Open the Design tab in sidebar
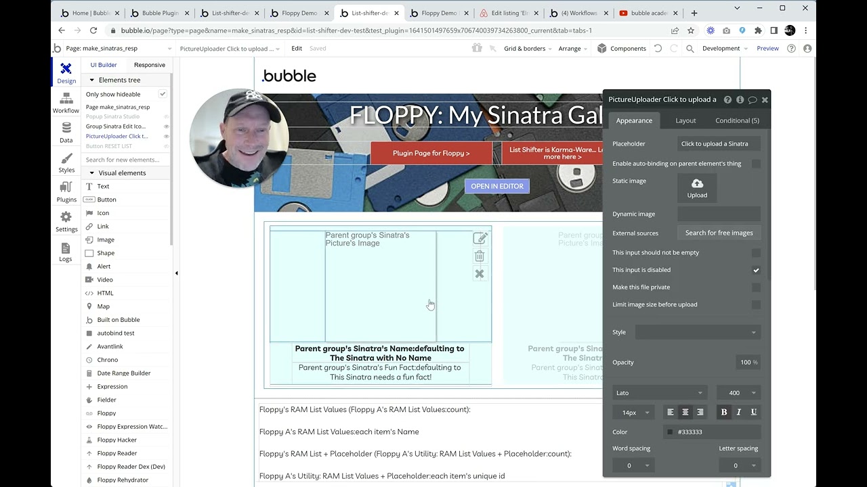The width and height of the screenshot is (867, 487). (66, 72)
